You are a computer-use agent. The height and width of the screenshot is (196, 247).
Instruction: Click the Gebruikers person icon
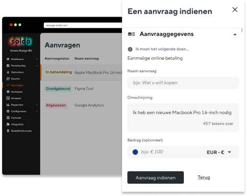tap(8, 72)
